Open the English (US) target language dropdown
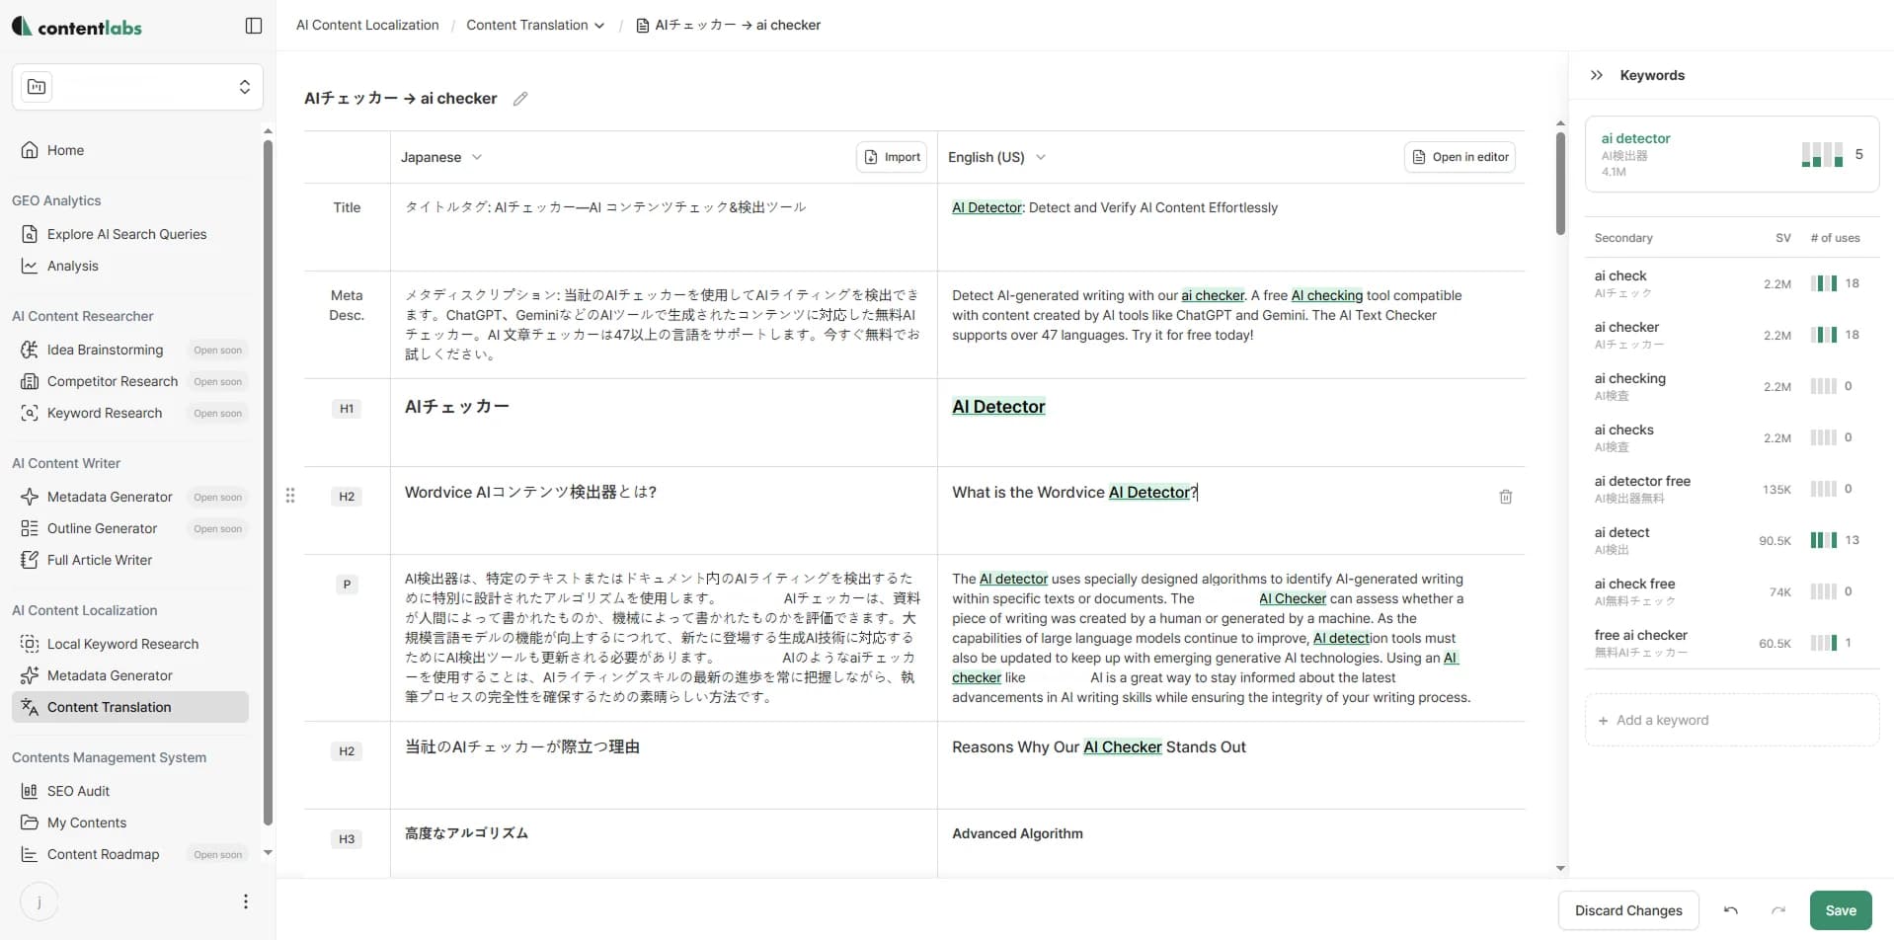The width and height of the screenshot is (1894, 940). tap(995, 156)
